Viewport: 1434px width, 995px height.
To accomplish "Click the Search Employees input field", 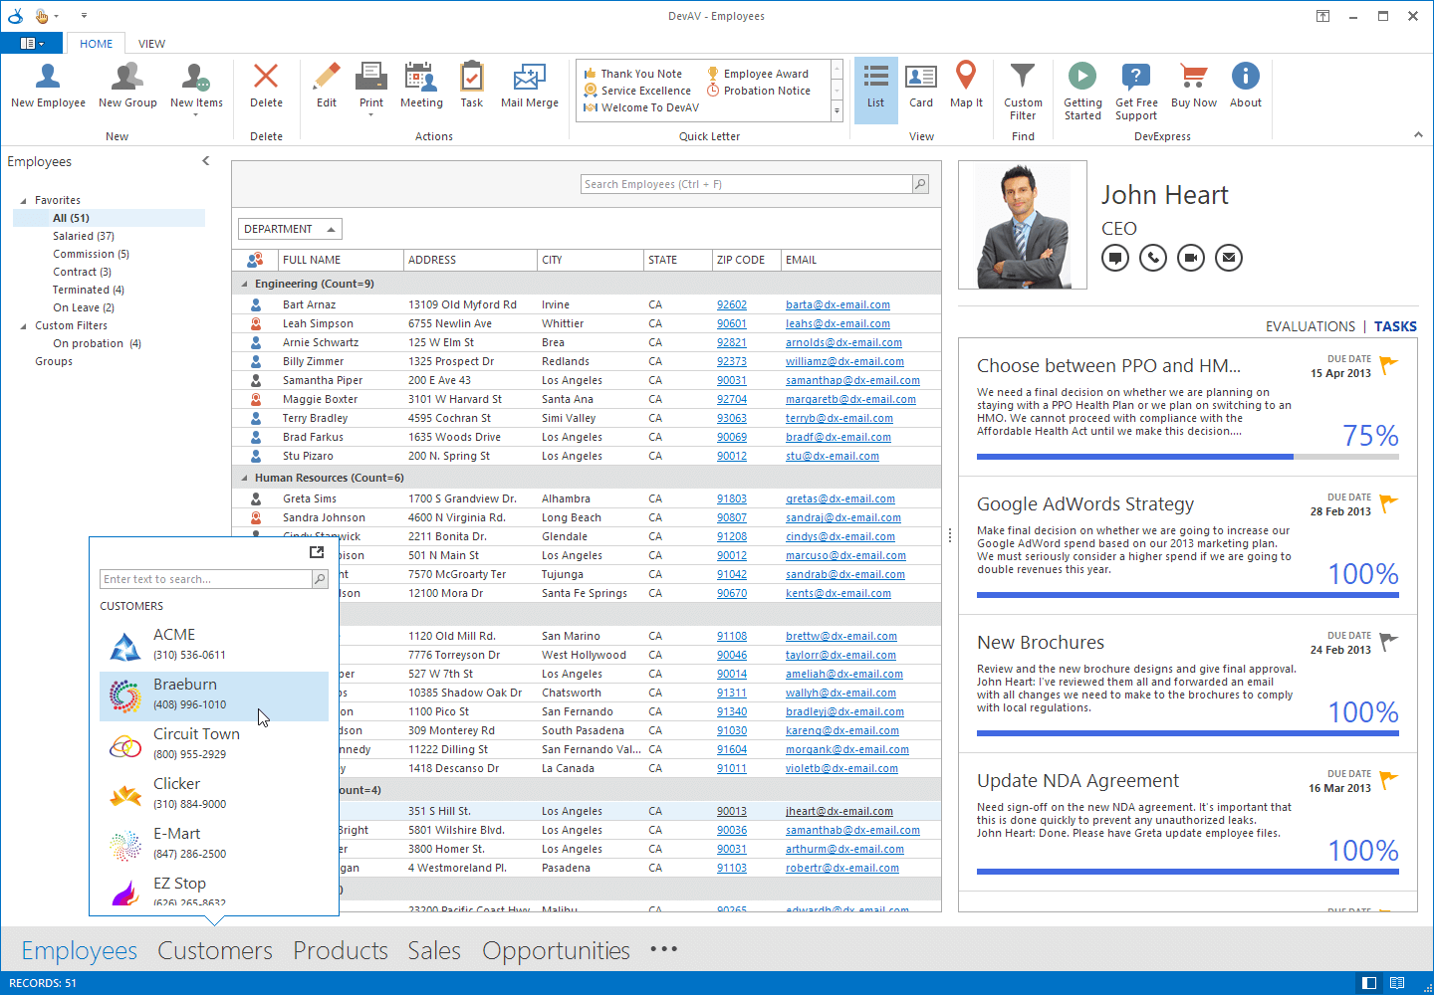I will [x=746, y=184].
